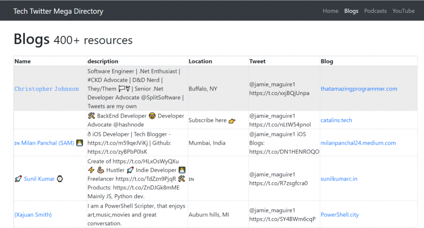Click the technologist emoji after Milan Panchal
The image size is (424, 228).
(79, 143)
